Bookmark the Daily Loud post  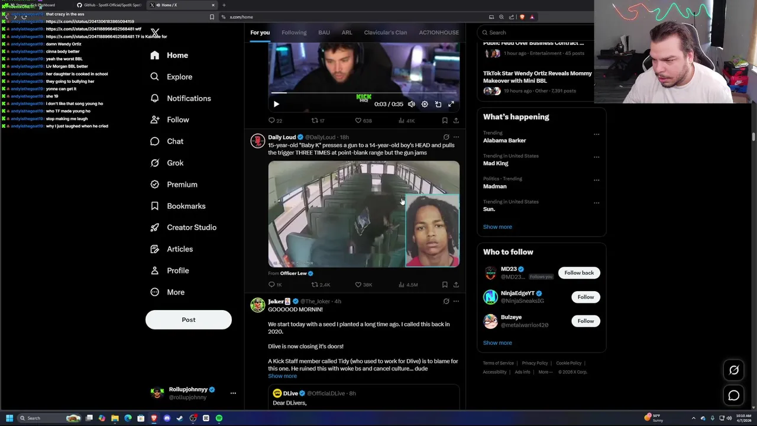pyautogui.click(x=445, y=285)
